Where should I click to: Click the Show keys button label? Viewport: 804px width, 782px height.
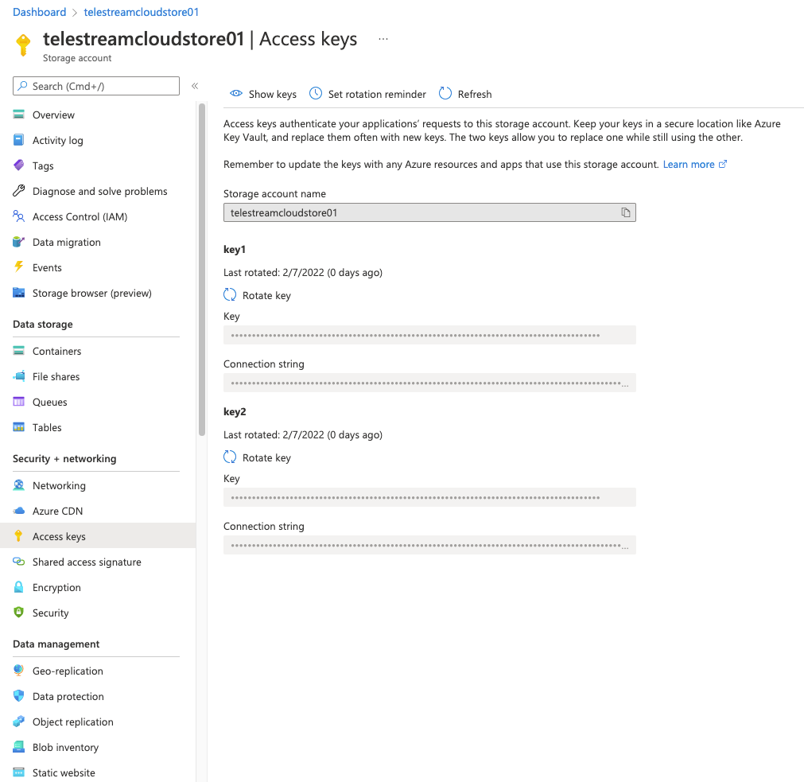coord(272,94)
